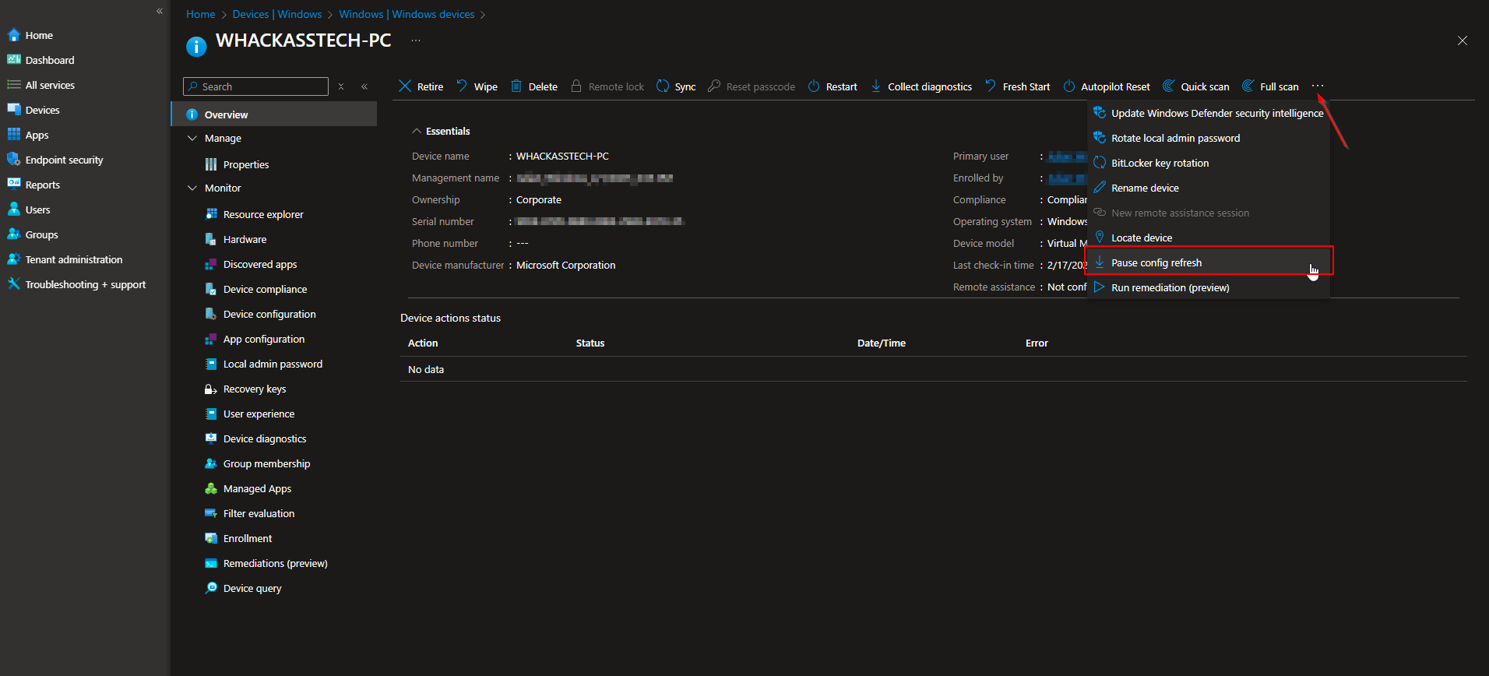Click the Date/Time column header

882,343
